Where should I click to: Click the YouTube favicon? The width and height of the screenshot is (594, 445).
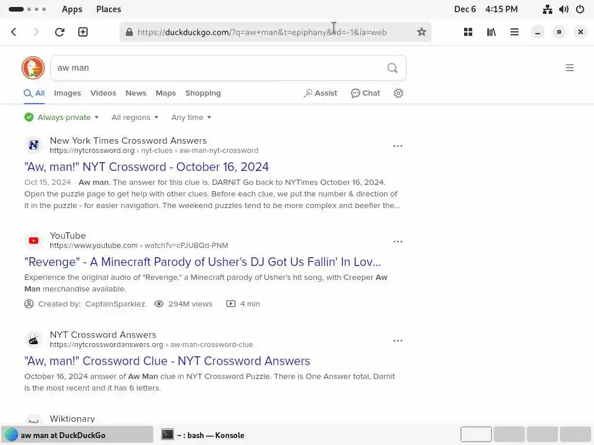(x=34, y=240)
